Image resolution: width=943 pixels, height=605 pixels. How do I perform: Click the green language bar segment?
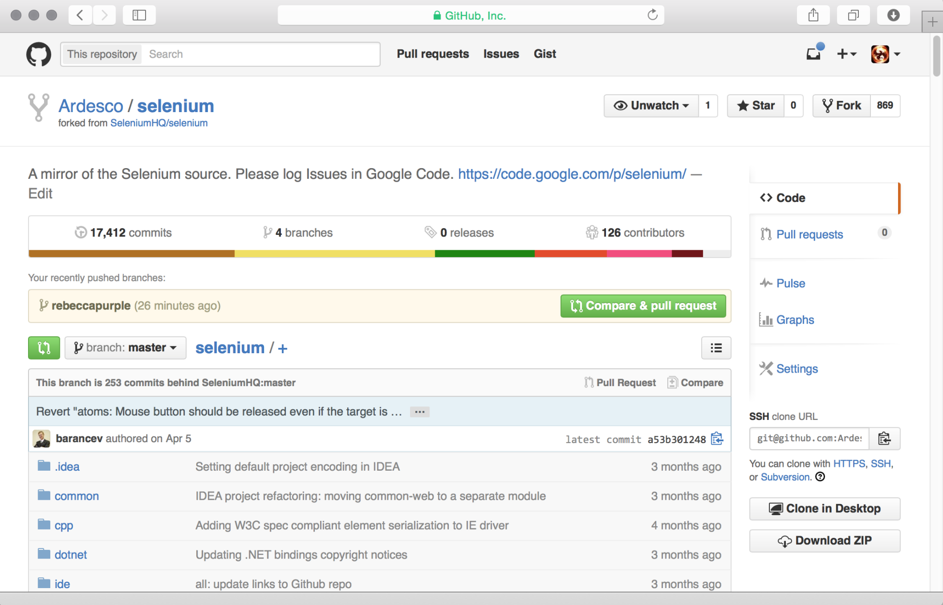coord(485,254)
